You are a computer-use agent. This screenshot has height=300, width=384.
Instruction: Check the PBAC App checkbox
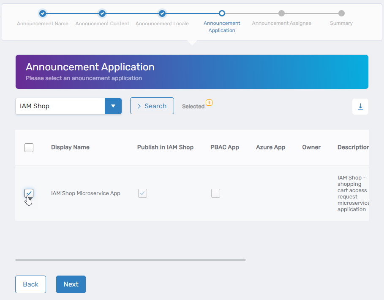click(x=215, y=193)
